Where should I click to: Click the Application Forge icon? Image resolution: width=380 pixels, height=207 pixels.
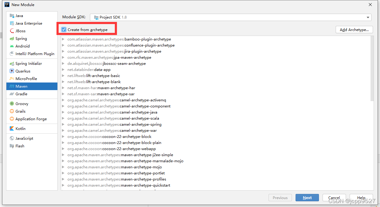tap(12, 119)
